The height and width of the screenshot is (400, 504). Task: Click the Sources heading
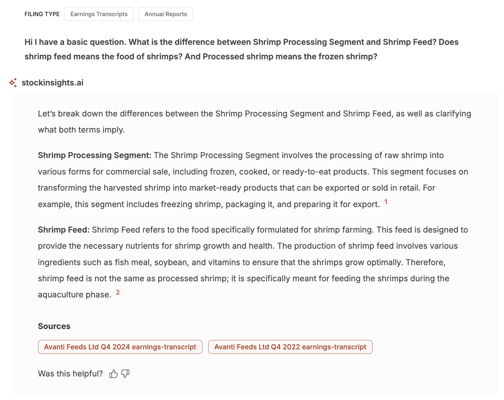54,326
